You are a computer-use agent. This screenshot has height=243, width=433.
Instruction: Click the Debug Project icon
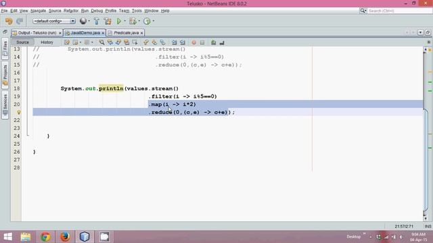133,21
